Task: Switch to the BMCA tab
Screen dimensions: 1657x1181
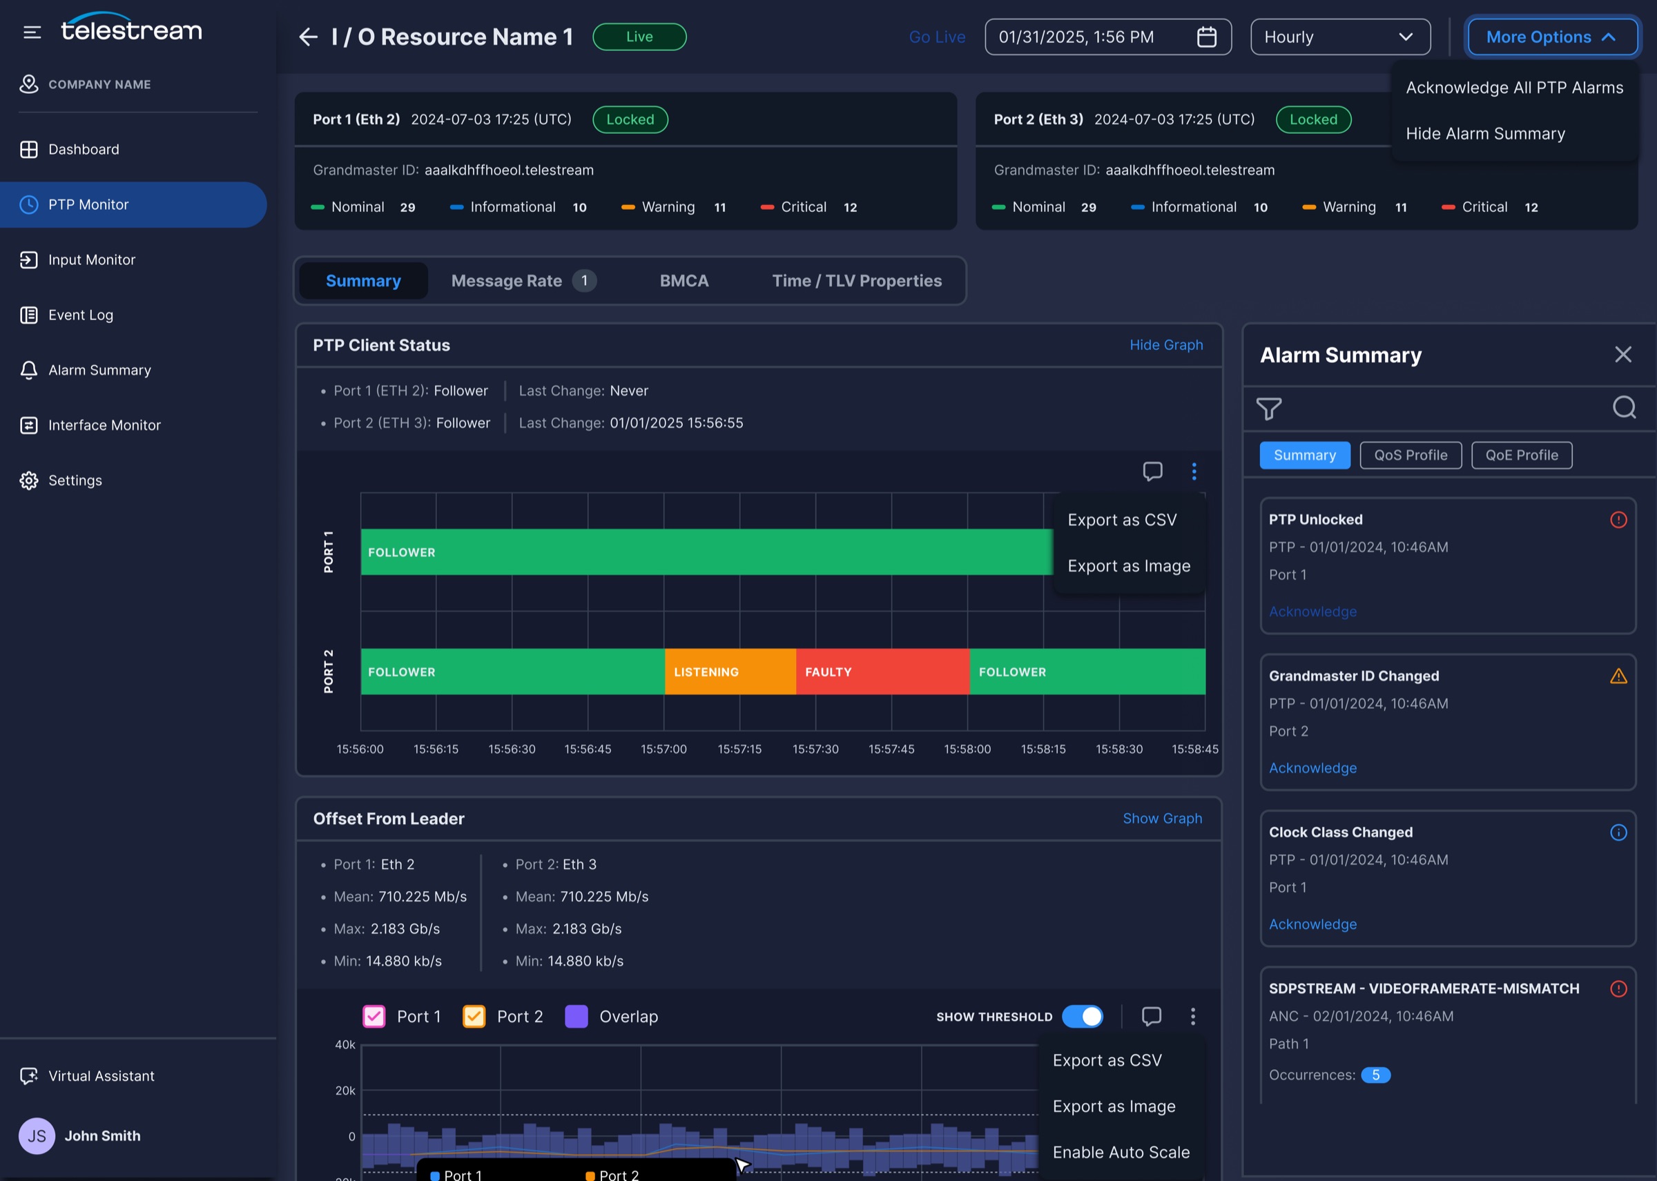Action: 684,281
